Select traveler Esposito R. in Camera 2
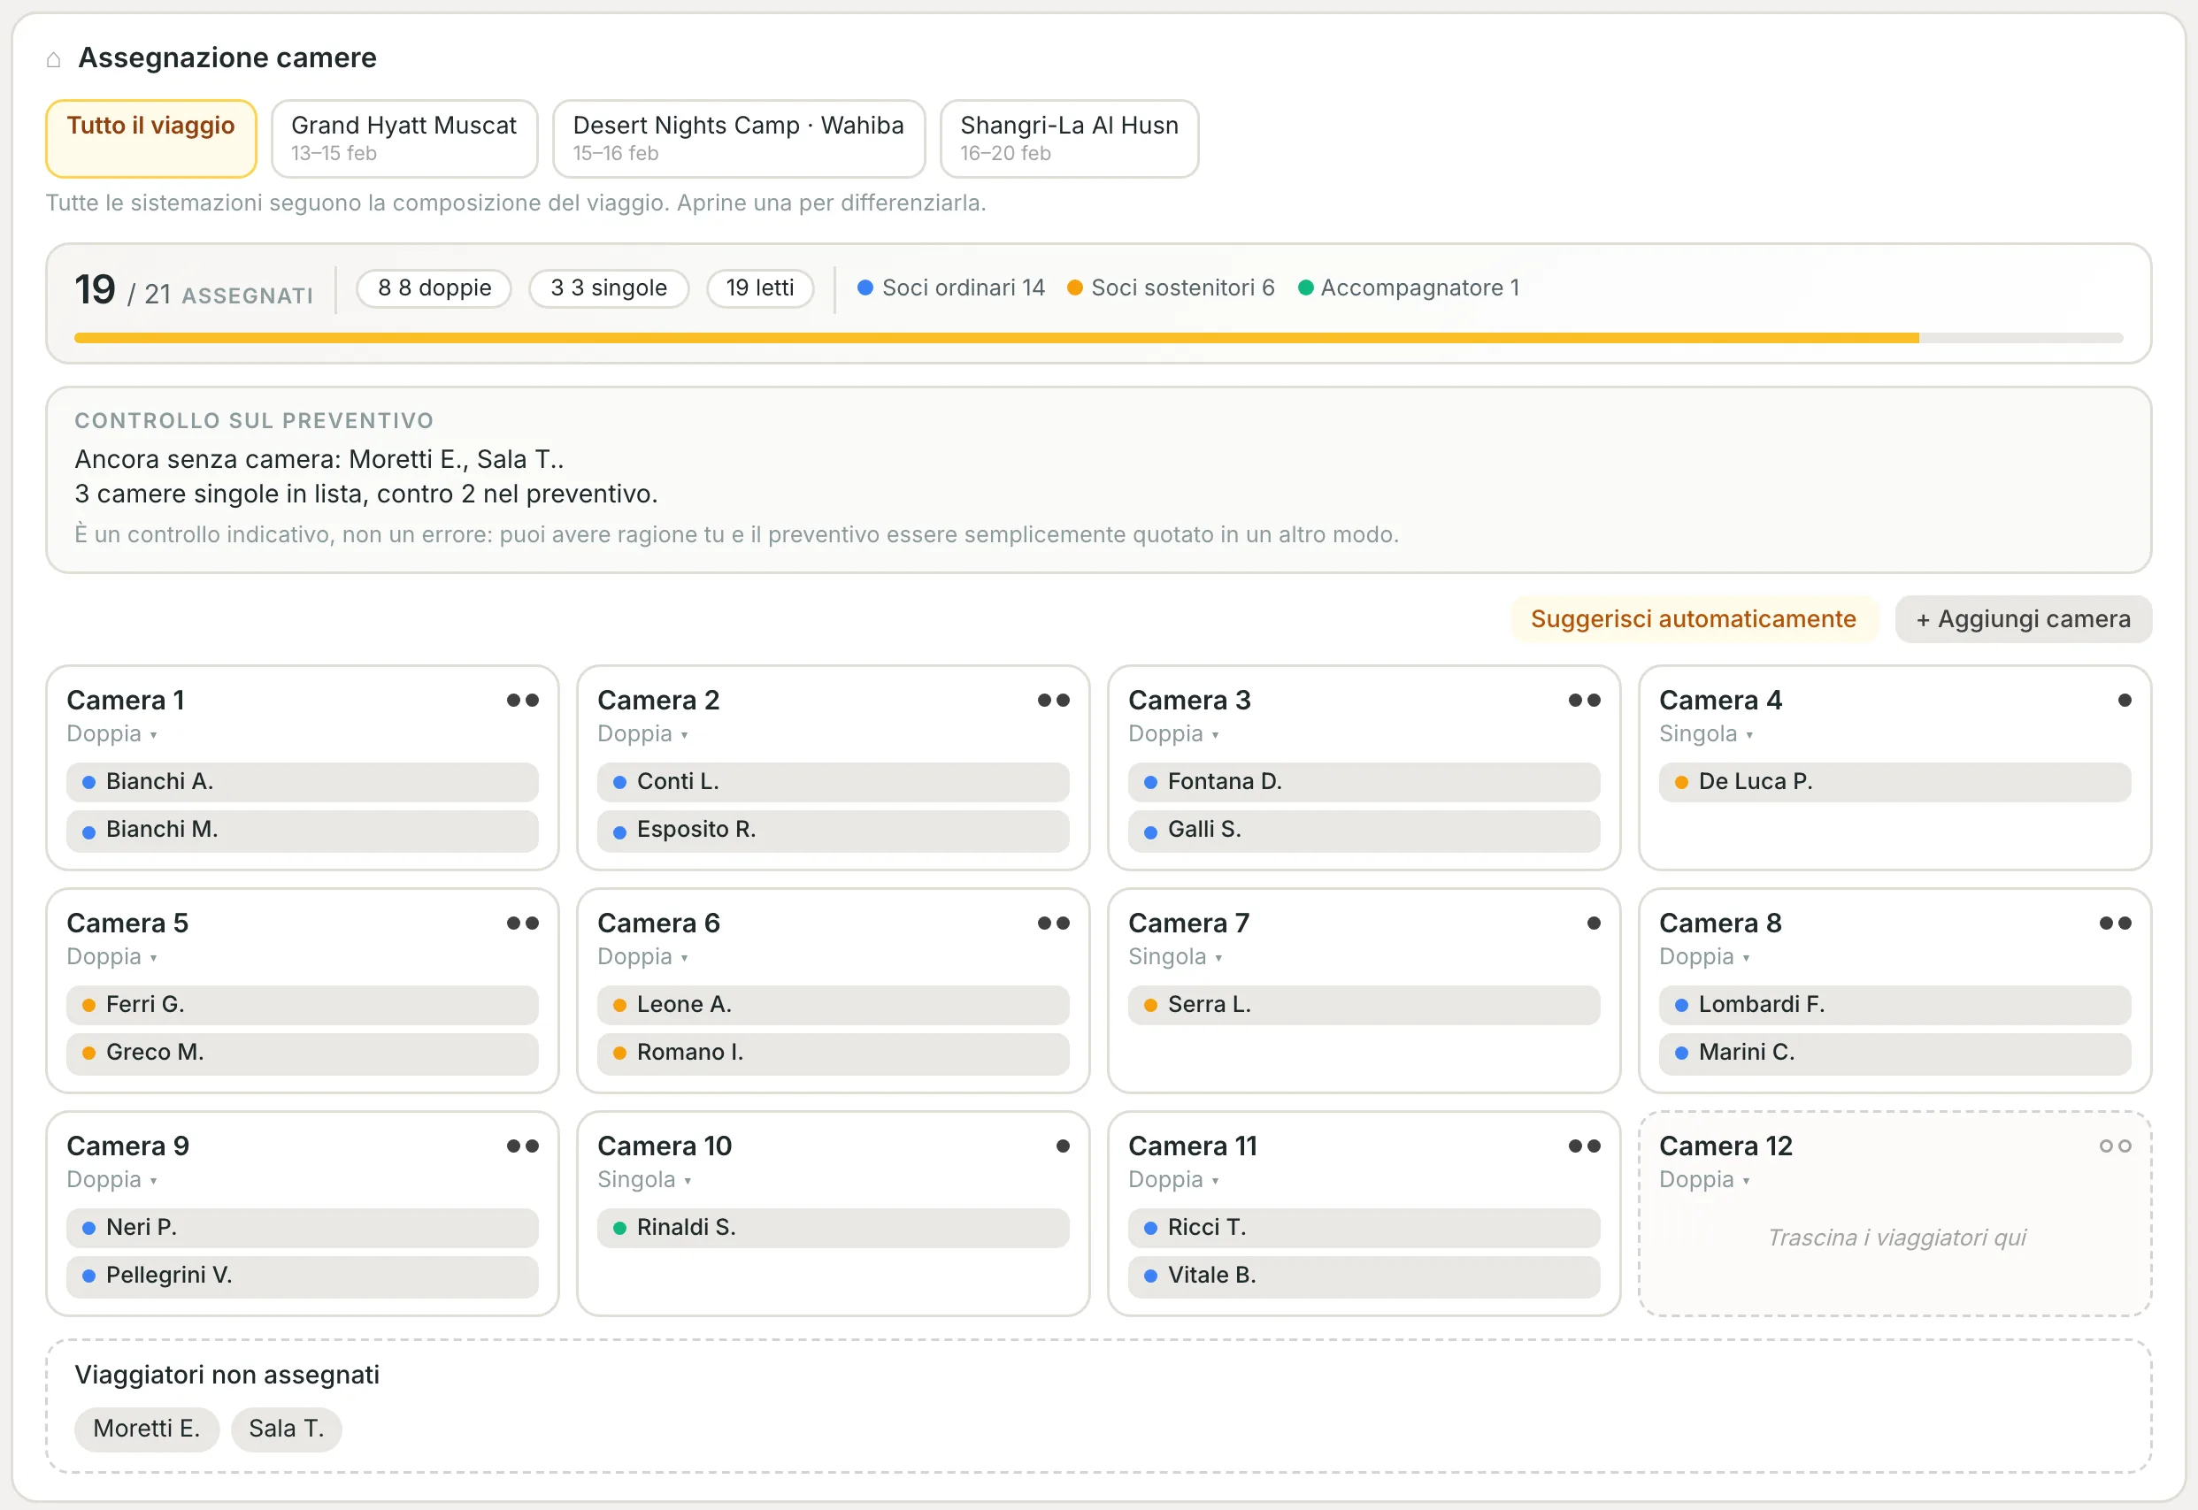Screen dimensions: 2198x1510 click(833, 830)
